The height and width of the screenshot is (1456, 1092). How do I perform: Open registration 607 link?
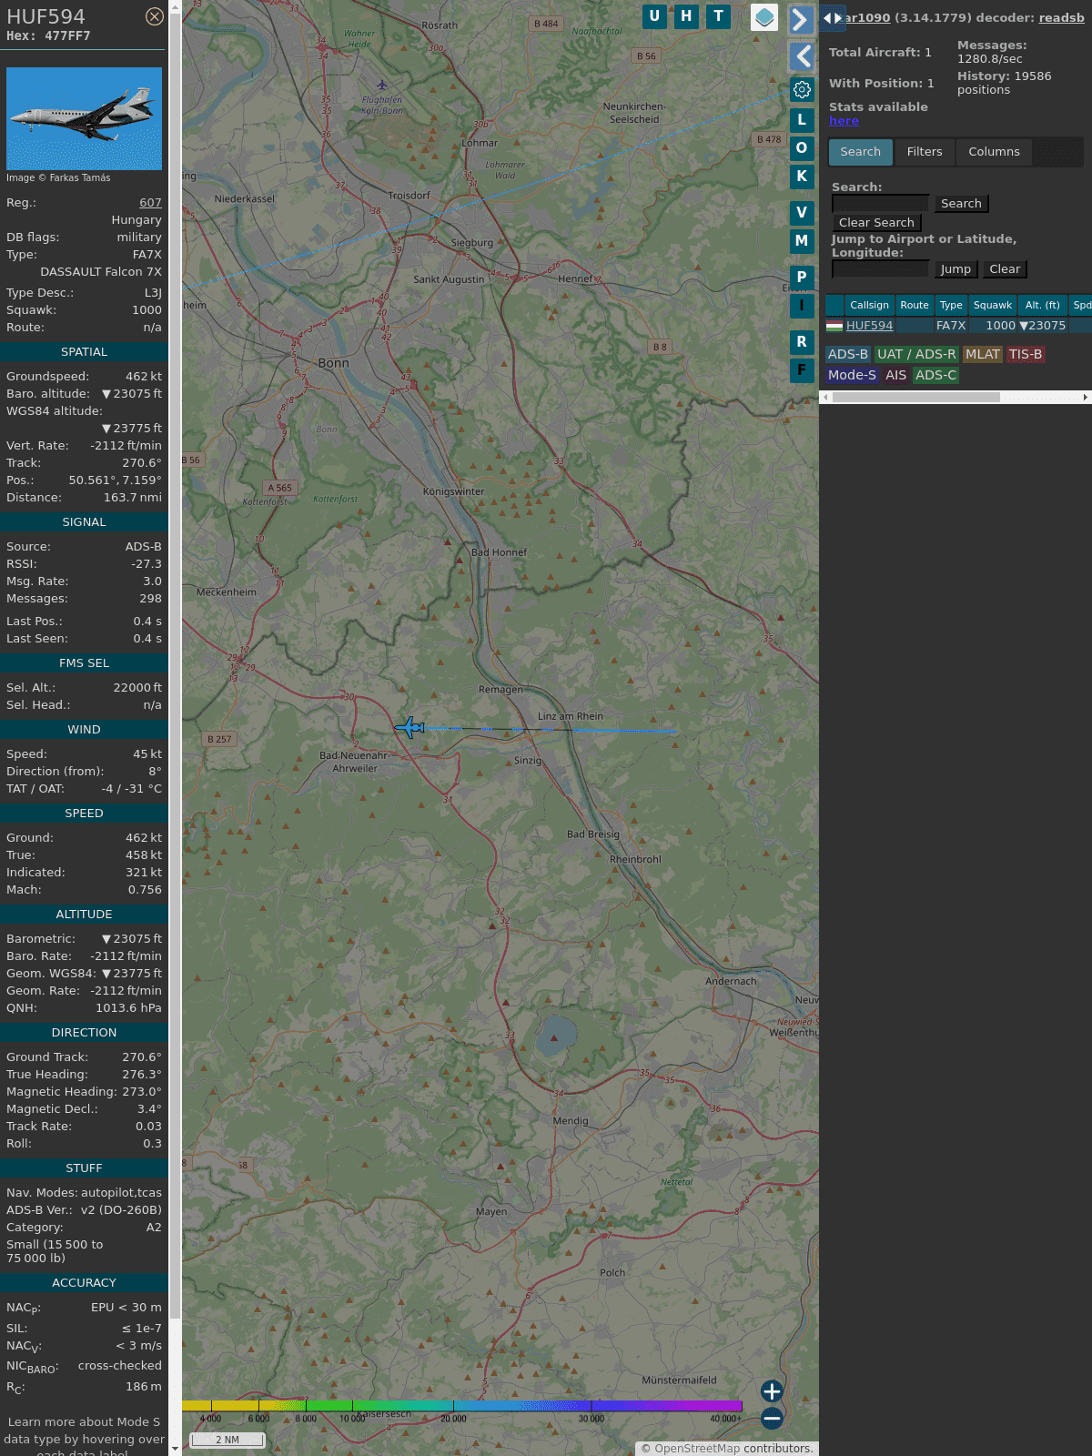(x=150, y=203)
